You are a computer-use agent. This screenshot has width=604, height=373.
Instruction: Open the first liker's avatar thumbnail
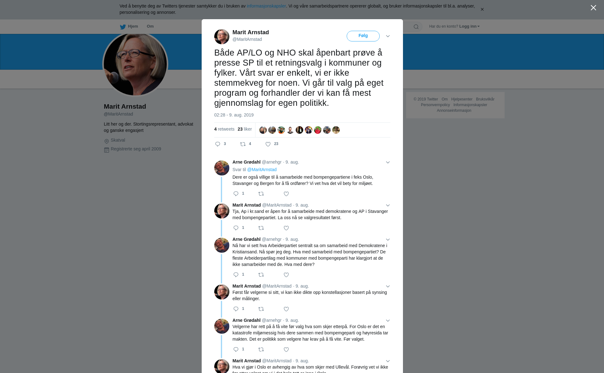[x=263, y=130]
